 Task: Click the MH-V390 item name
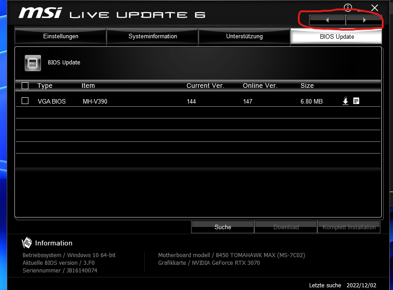95,101
